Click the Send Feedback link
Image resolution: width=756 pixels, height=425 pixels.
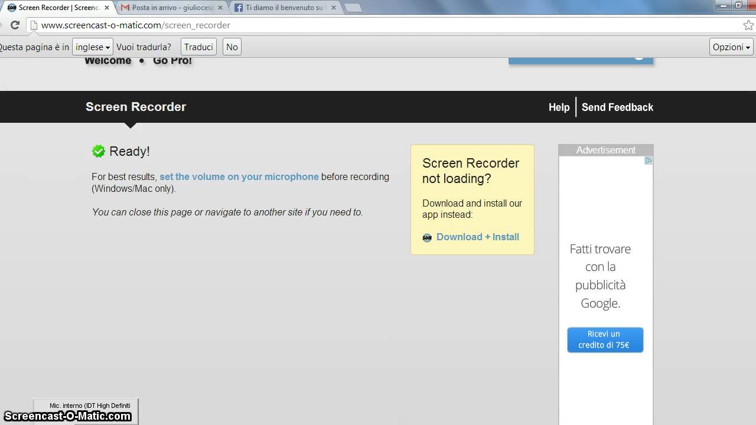point(617,107)
